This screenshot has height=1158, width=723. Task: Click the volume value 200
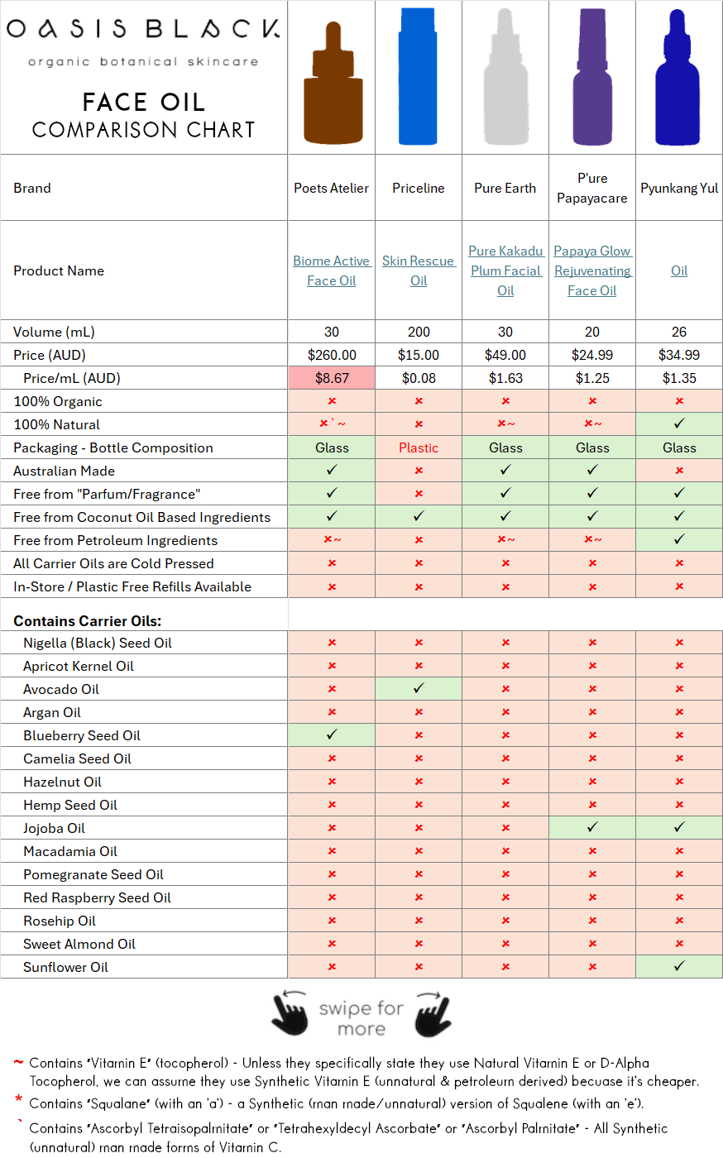[x=419, y=332]
